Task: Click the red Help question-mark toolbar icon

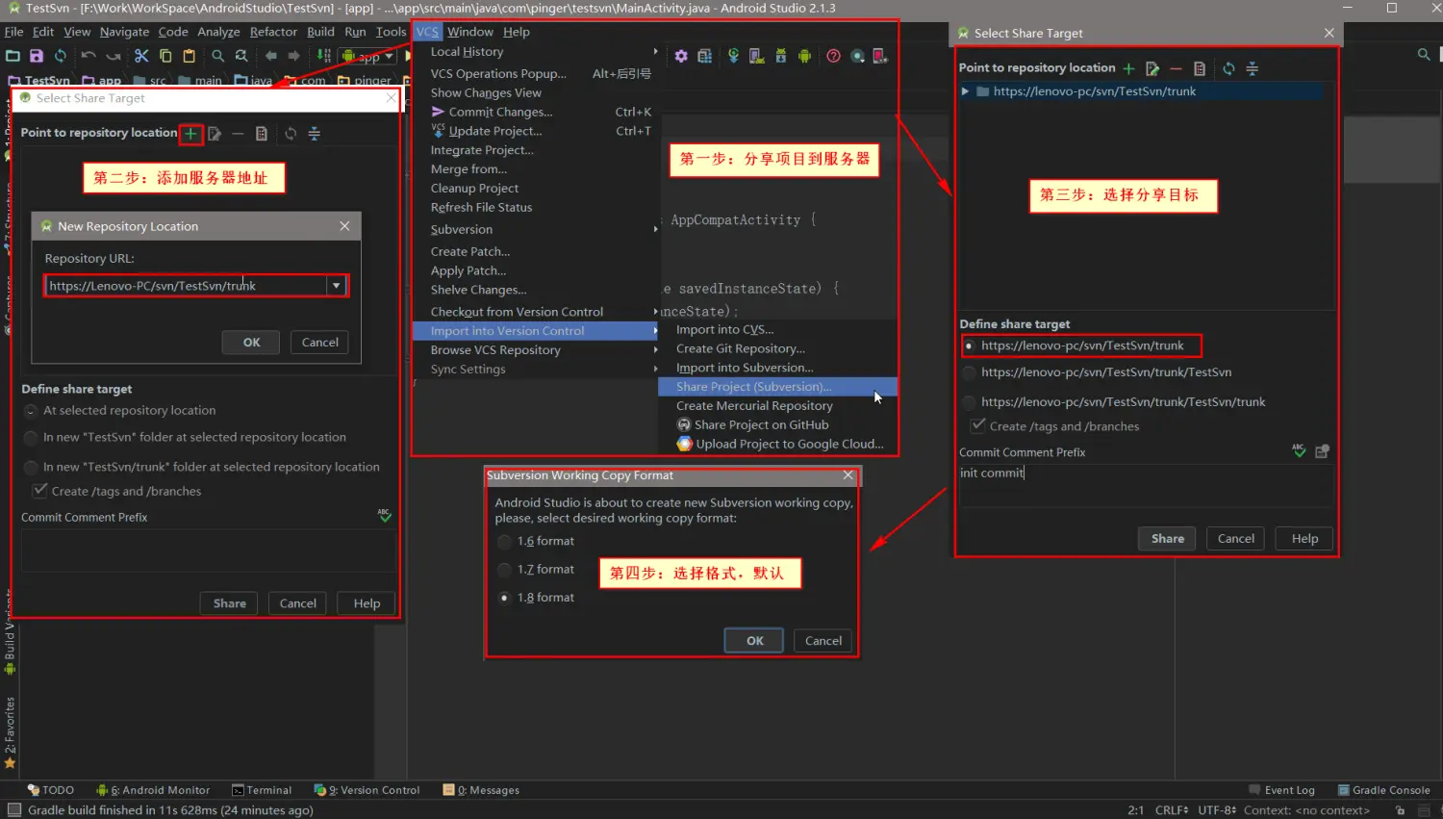Action: (833, 56)
